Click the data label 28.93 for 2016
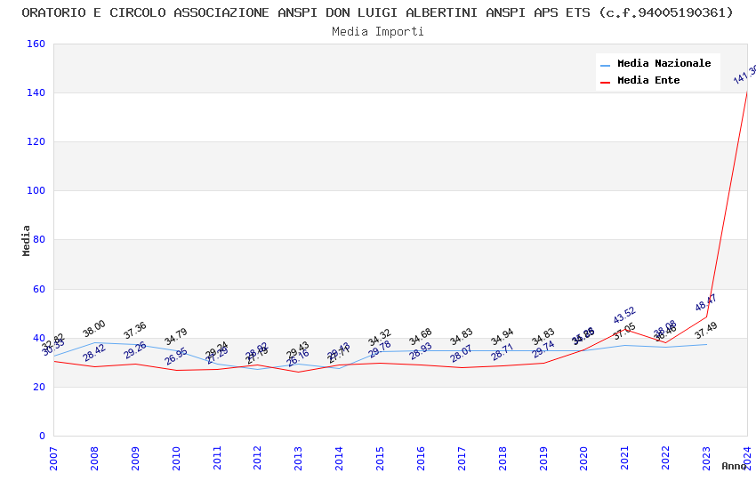The height and width of the screenshot is (489, 756). 421,351
